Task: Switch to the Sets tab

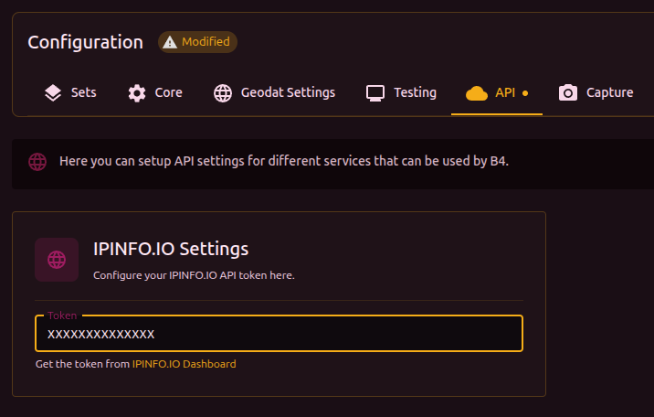Action: tap(83, 92)
